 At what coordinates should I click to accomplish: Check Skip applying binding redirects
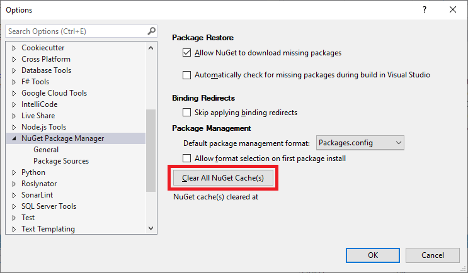186,113
